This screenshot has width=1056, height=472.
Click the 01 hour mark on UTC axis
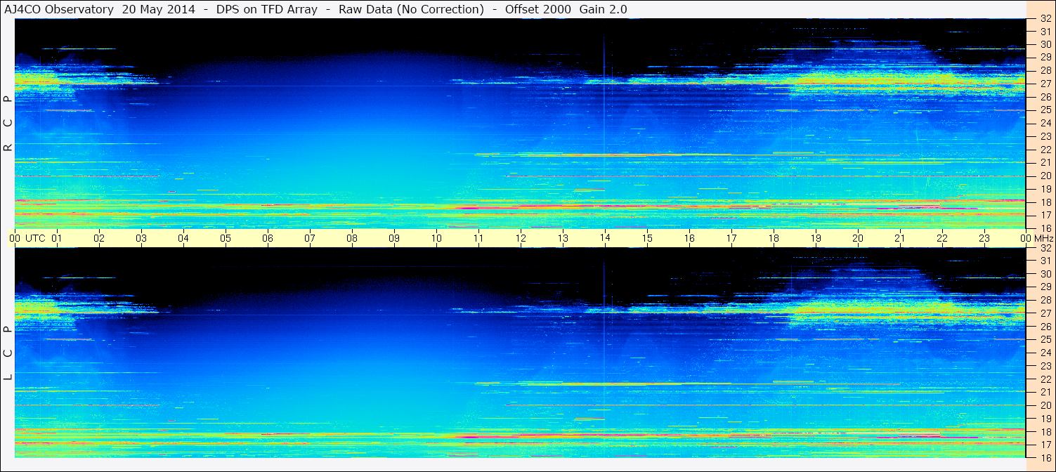pos(57,238)
